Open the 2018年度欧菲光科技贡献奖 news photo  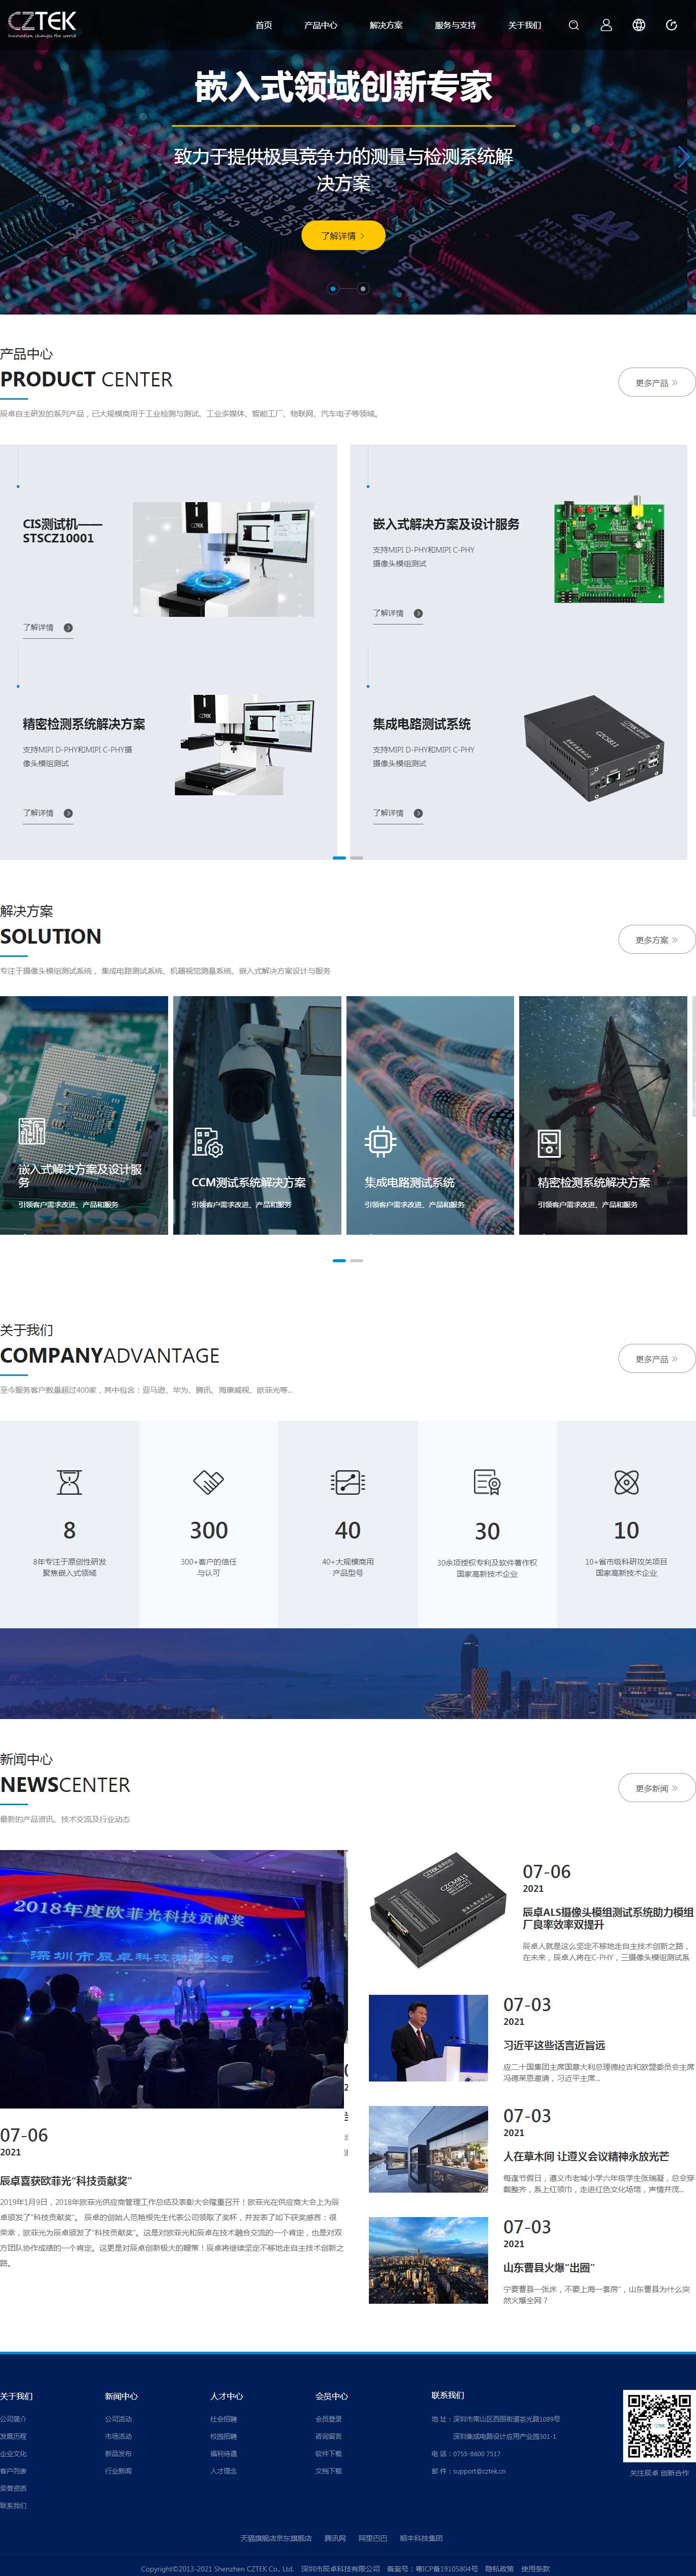[172, 1978]
